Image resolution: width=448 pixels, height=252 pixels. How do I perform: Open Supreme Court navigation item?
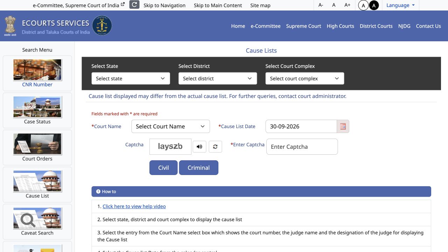303,26
